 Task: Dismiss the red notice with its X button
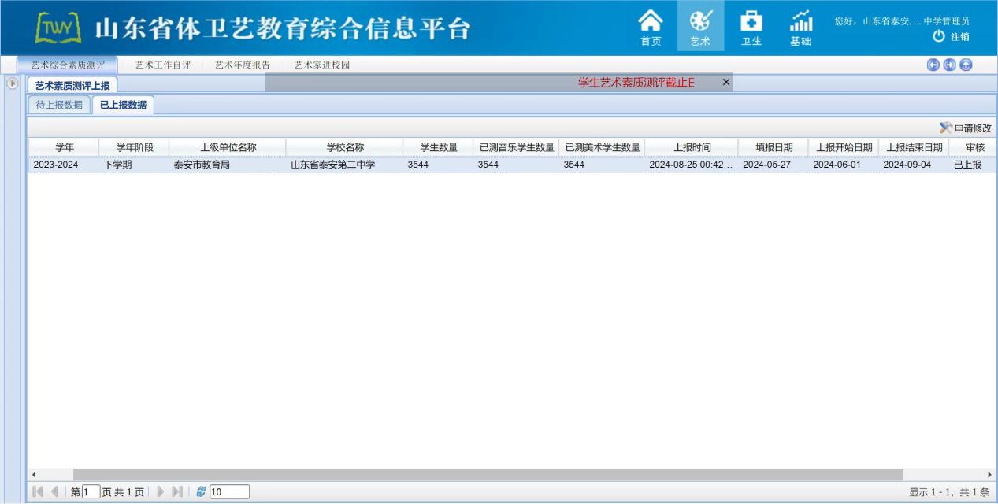click(726, 81)
